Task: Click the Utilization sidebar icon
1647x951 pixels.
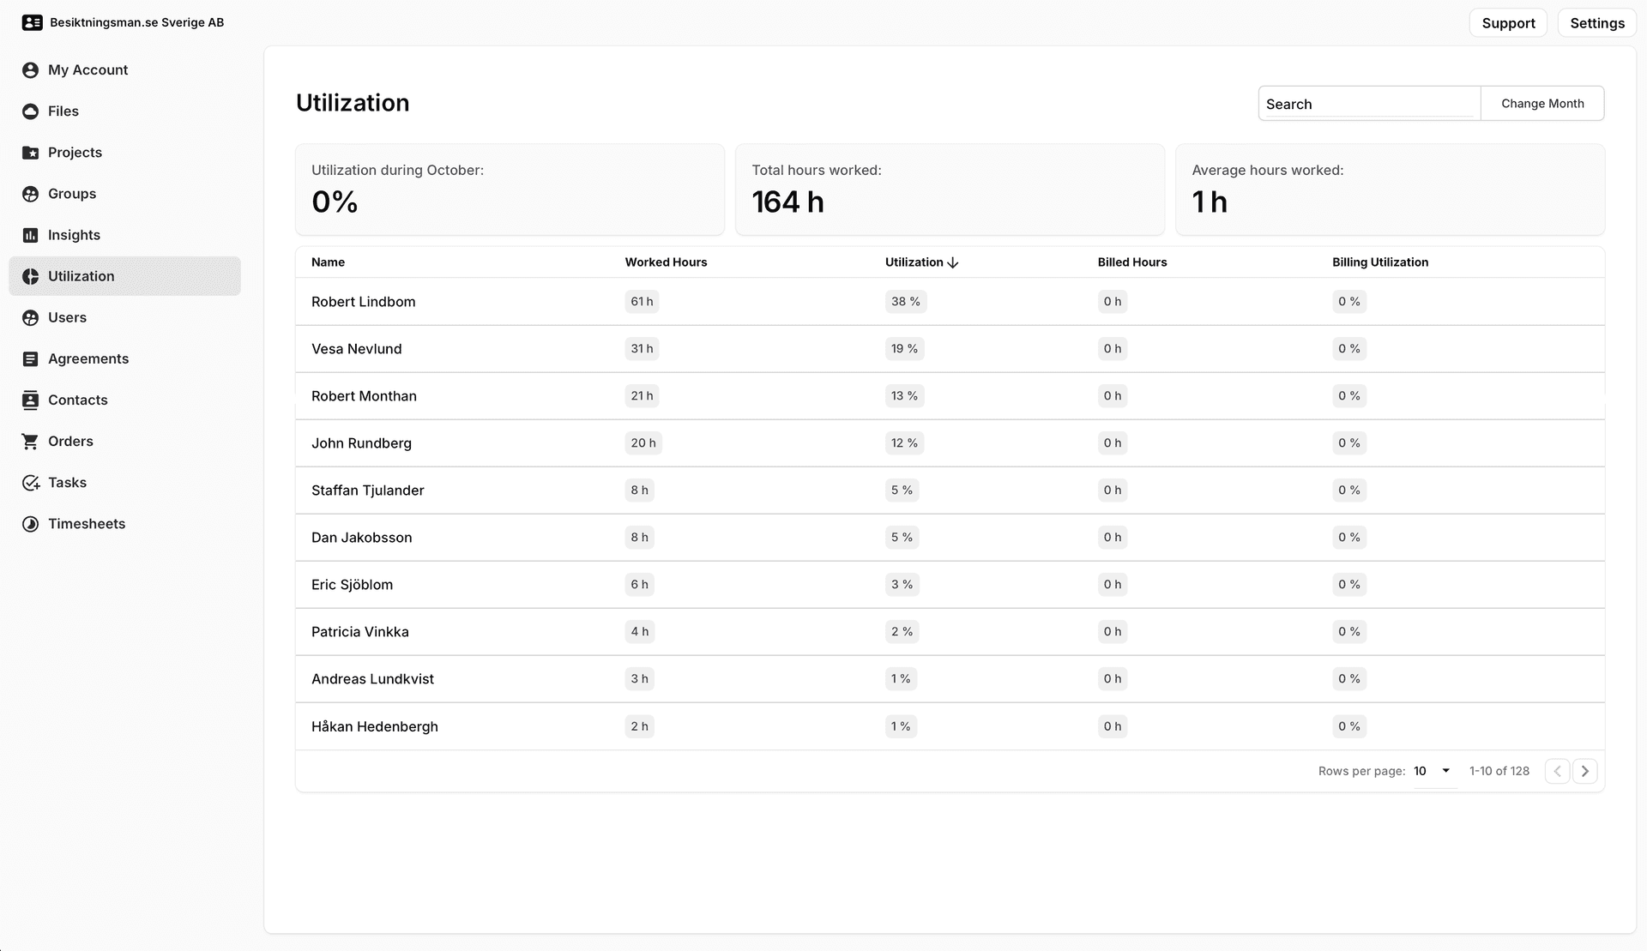Action: [31, 275]
